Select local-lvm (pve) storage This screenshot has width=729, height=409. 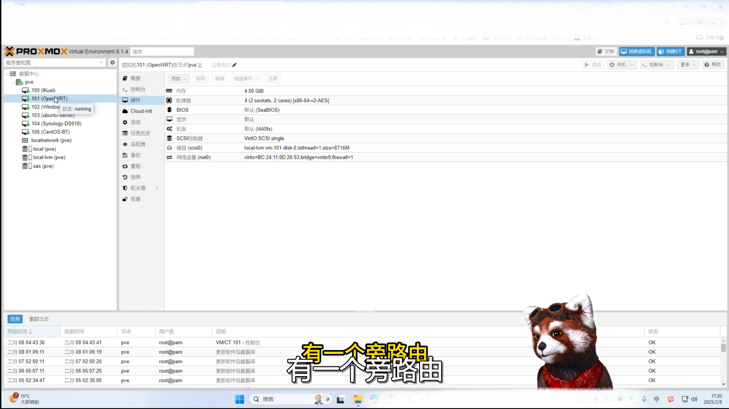point(49,158)
